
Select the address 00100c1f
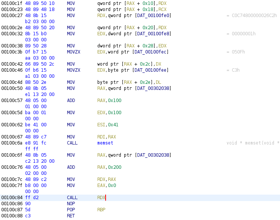click(12, 3)
